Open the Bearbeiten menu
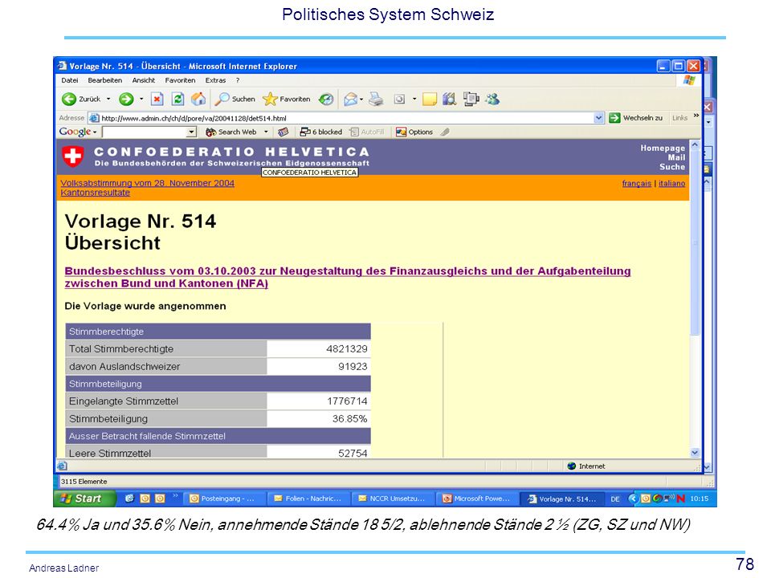 (x=104, y=80)
